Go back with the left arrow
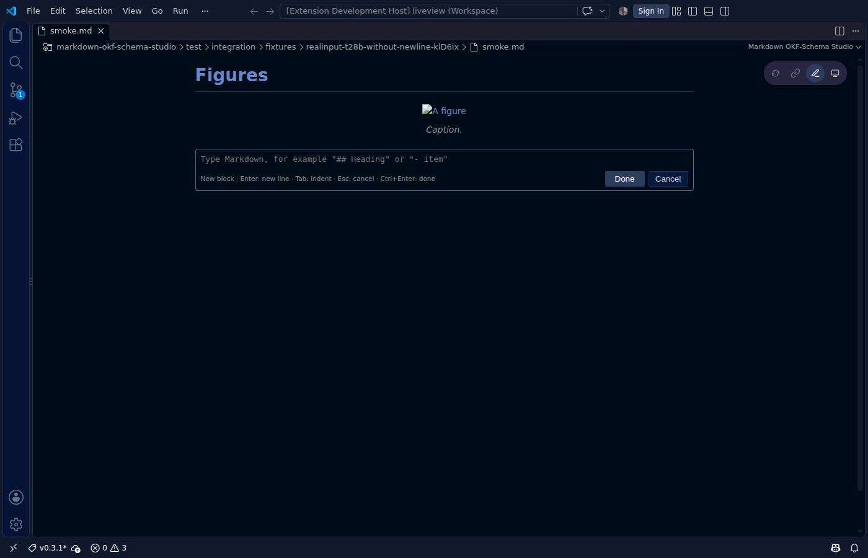 coord(254,11)
